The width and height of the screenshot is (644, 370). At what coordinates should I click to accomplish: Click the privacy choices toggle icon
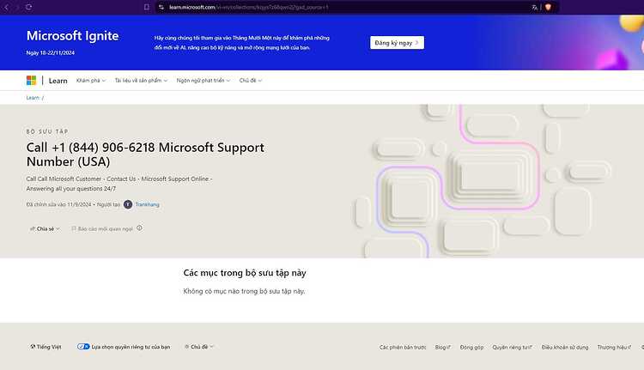(x=83, y=347)
